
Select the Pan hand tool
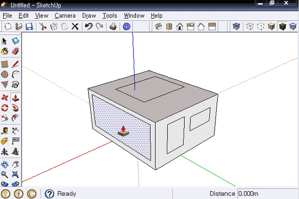tap(15, 164)
